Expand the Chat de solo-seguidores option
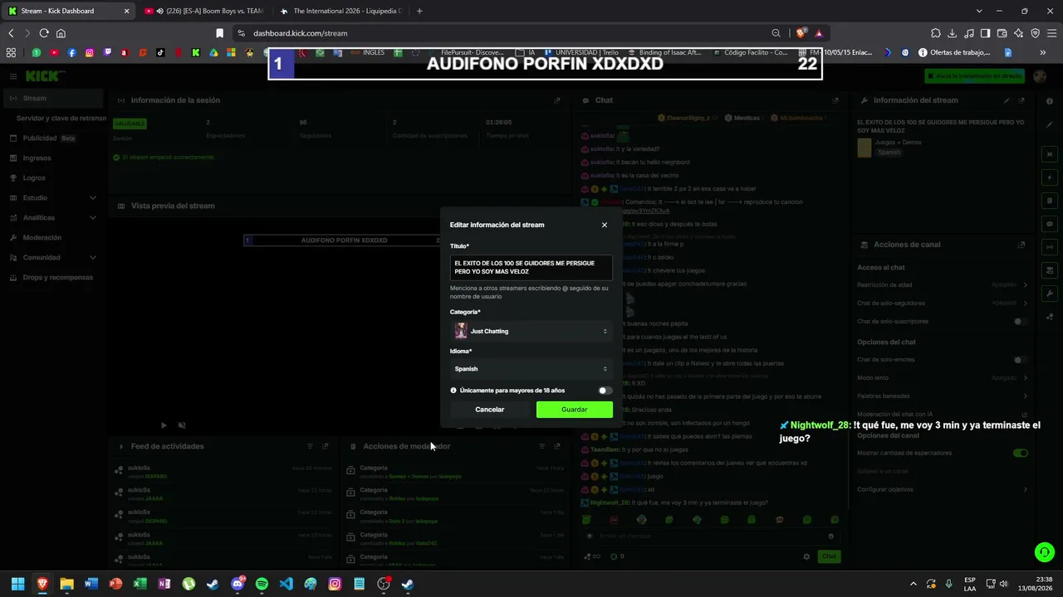Screen dimensions: 1063x597 [x=943, y=303]
